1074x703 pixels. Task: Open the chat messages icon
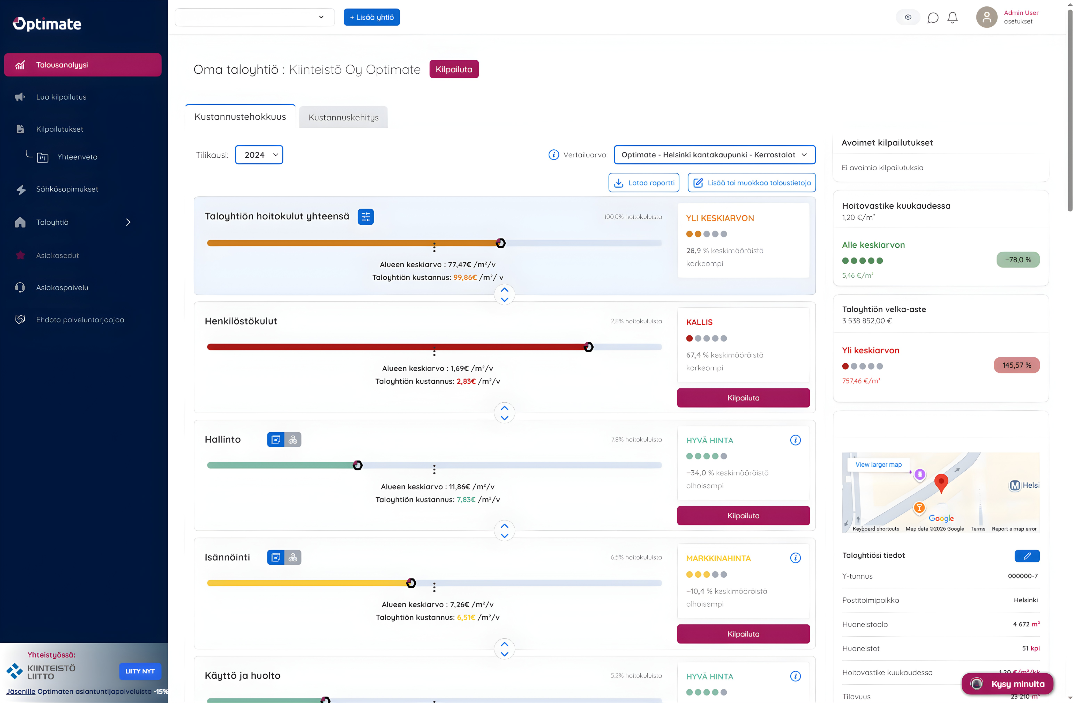[933, 18]
